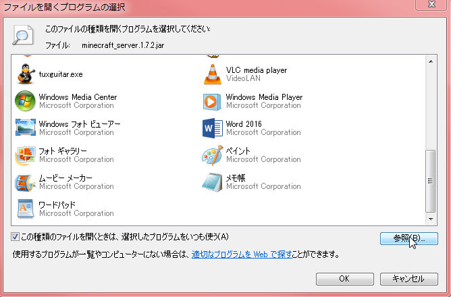Click the 'フォト ギャラリー' label

[x=63, y=151]
